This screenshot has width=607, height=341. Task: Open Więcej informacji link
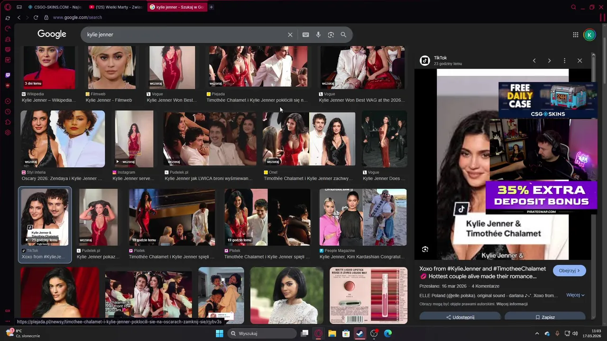click(x=512, y=304)
